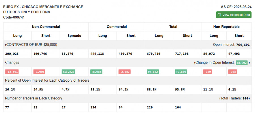Select the Non-Commercial column group header
Screen dimensions: 255x113
point(46,27)
